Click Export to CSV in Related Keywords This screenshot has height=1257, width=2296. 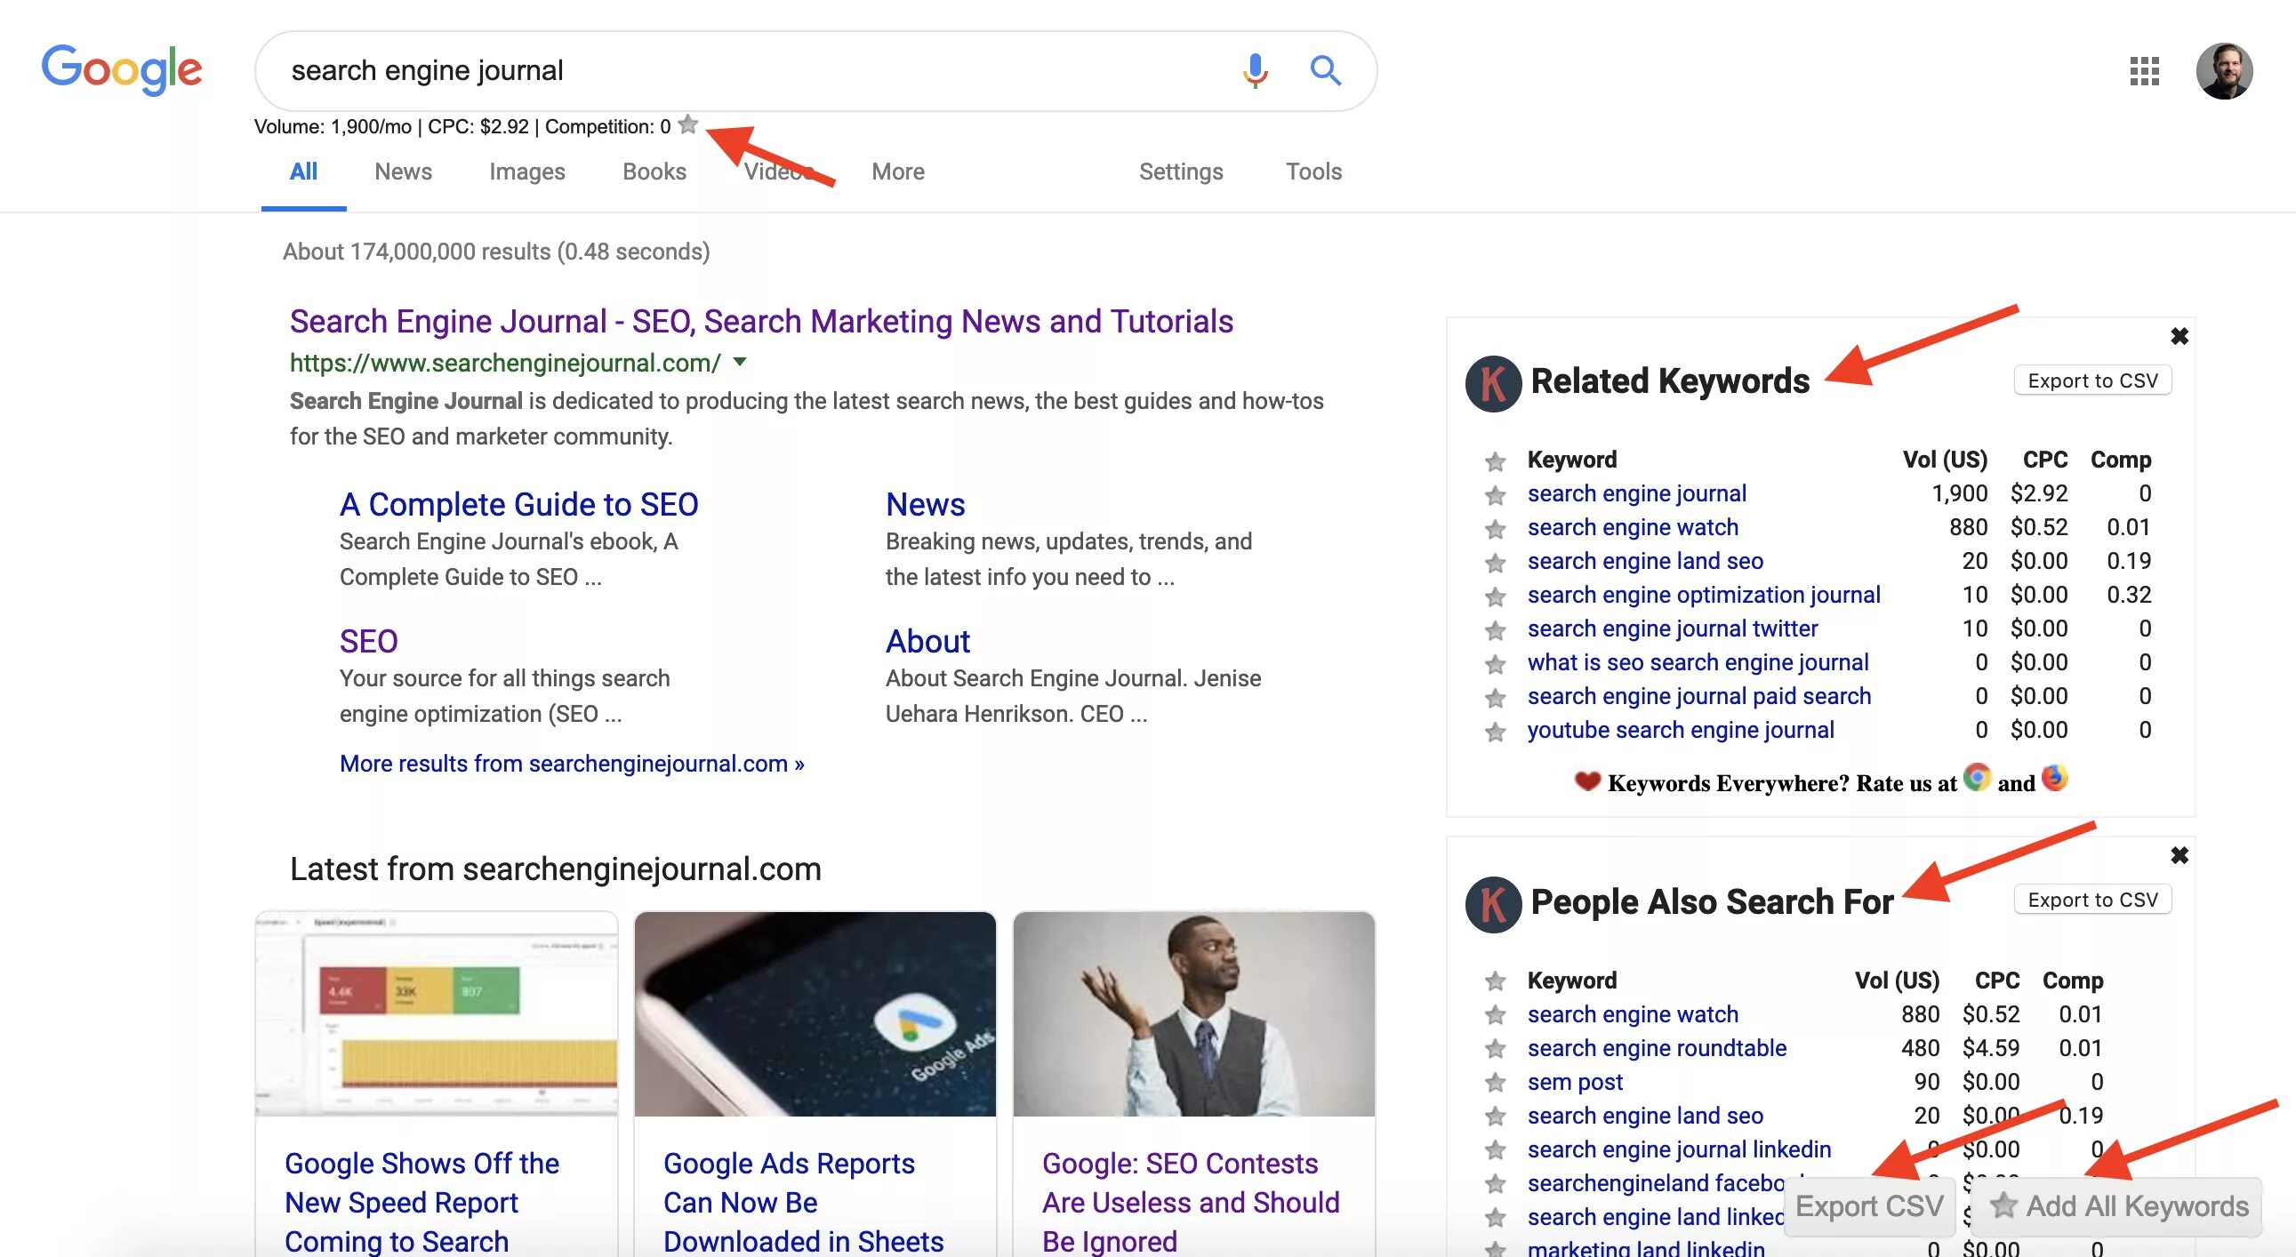click(2091, 381)
